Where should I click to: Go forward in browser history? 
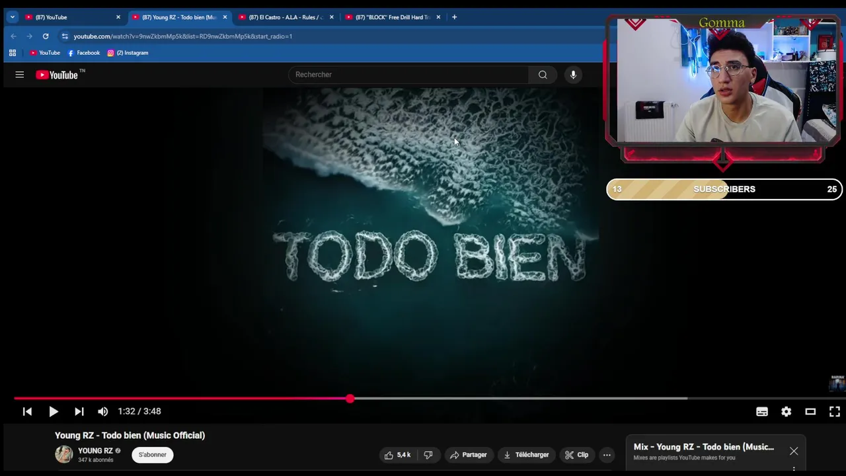(29, 36)
